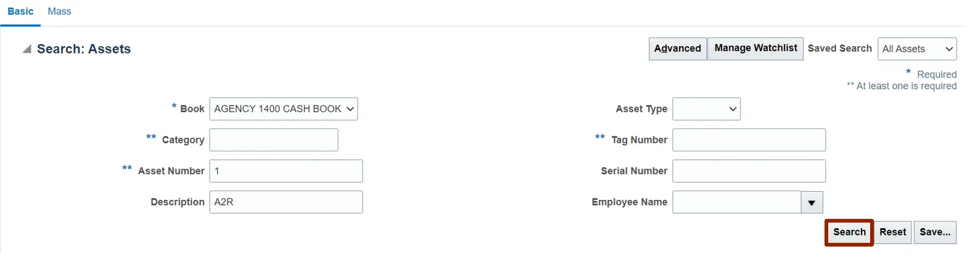The height and width of the screenshot is (273, 975).
Task: Open the Employee Name dropdown arrow
Action: (x=812, y=202)
